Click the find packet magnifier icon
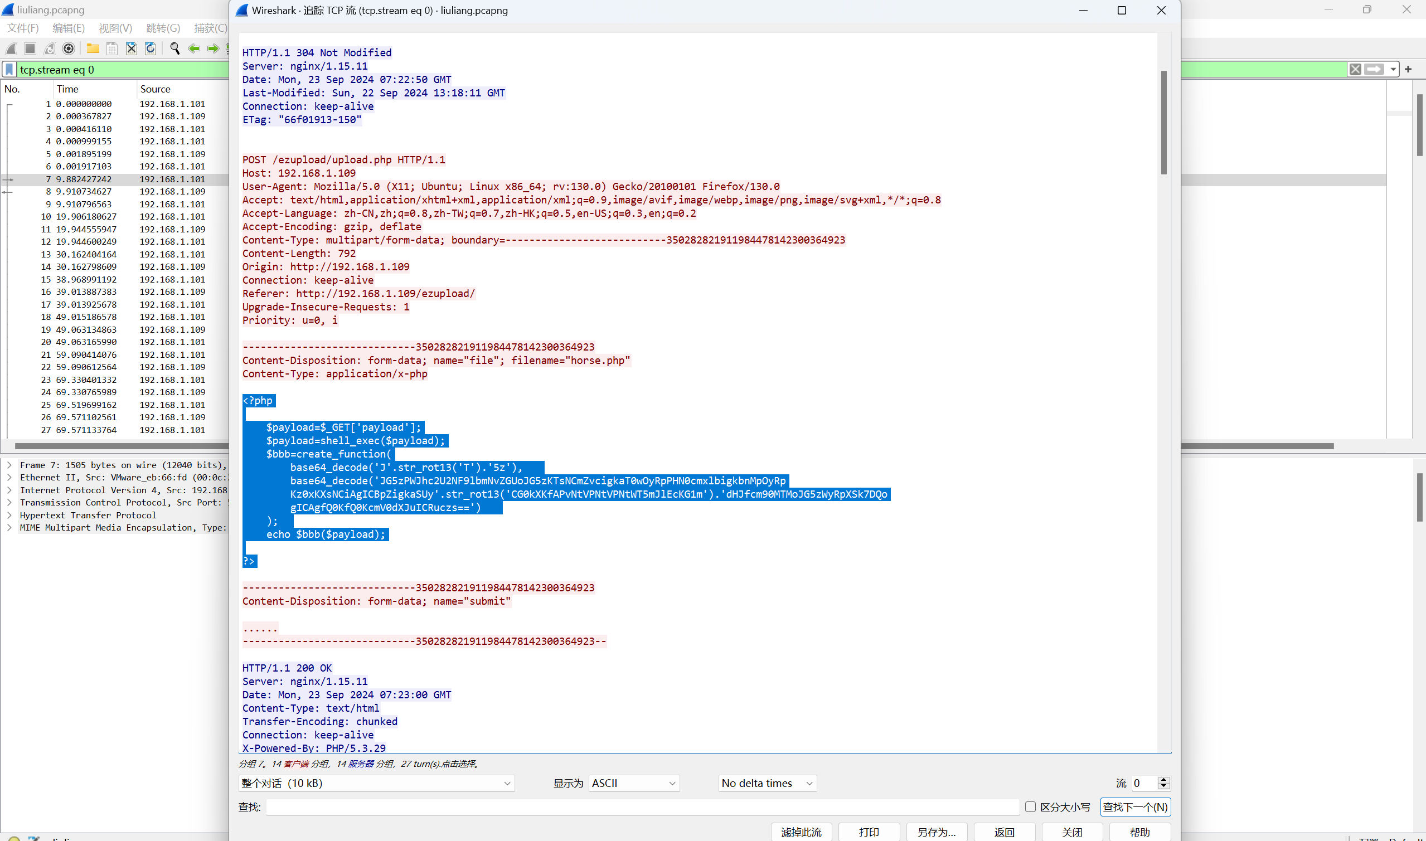The width and height of the screenshot is (1426, 841). coord(174,48)
